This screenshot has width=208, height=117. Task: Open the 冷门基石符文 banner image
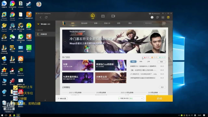pos(114,41)
